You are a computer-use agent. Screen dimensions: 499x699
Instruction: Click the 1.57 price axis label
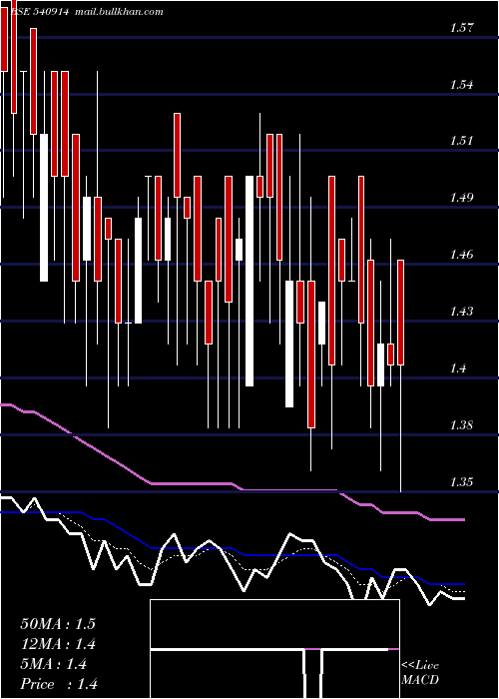(461, 28)
